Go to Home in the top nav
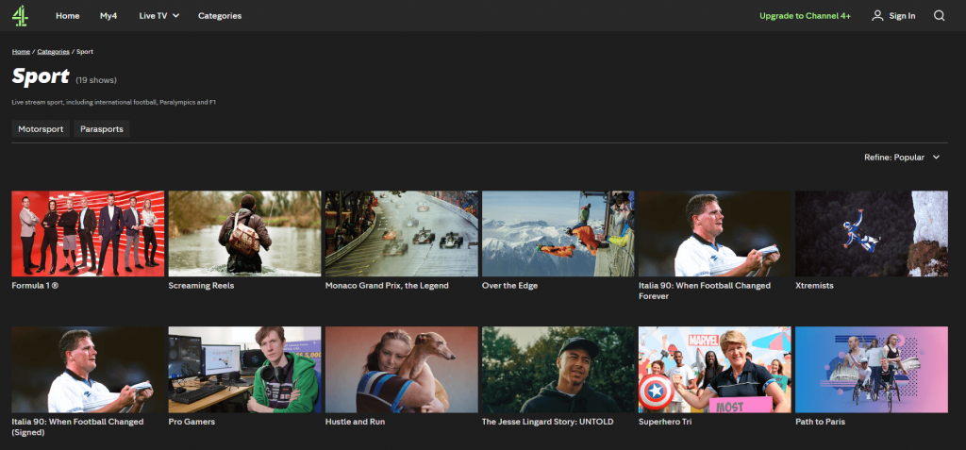The height and width of the screenshot is (450, 966). click(x=67, y=16)
